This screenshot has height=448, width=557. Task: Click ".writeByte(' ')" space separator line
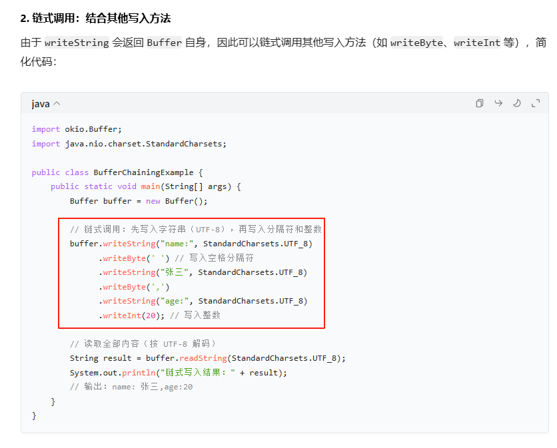(176, 258)
